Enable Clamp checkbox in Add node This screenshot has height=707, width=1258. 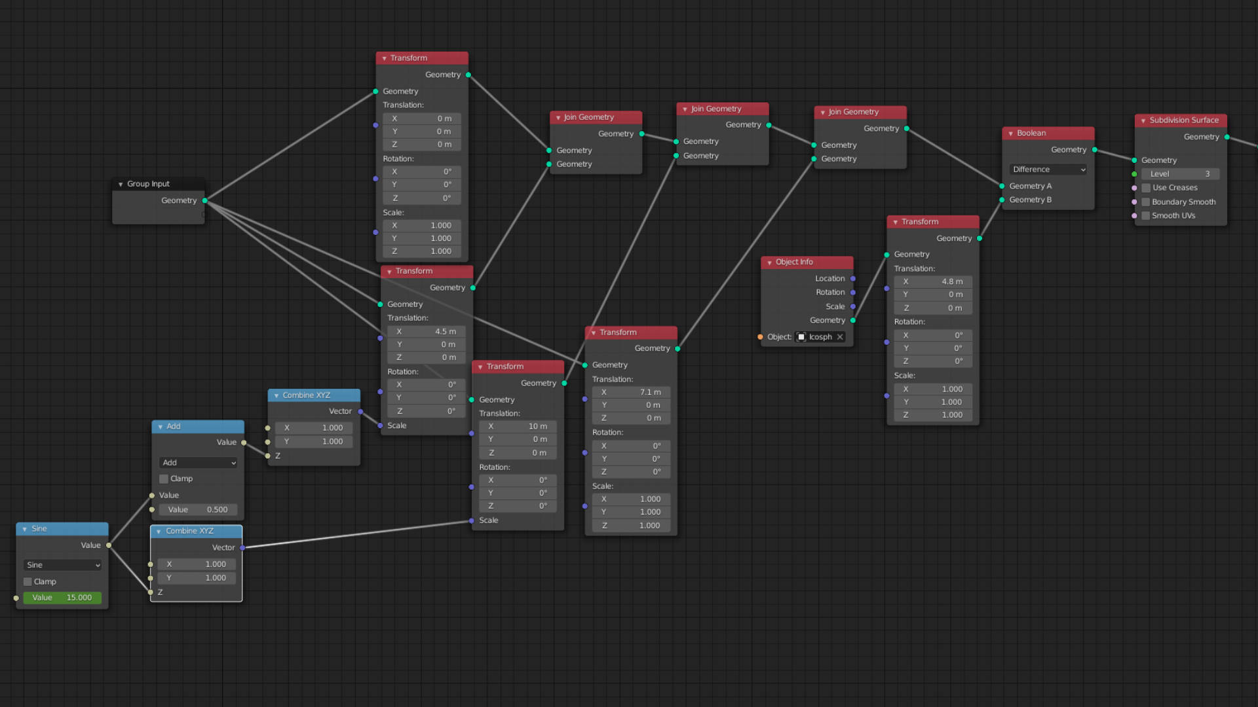[x=164, y=479]
